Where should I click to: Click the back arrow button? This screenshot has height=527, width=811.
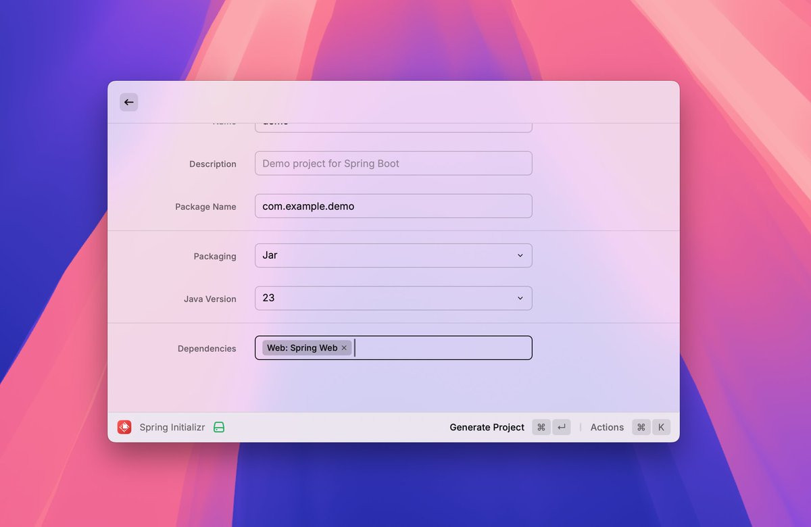[x=129, y=102]
